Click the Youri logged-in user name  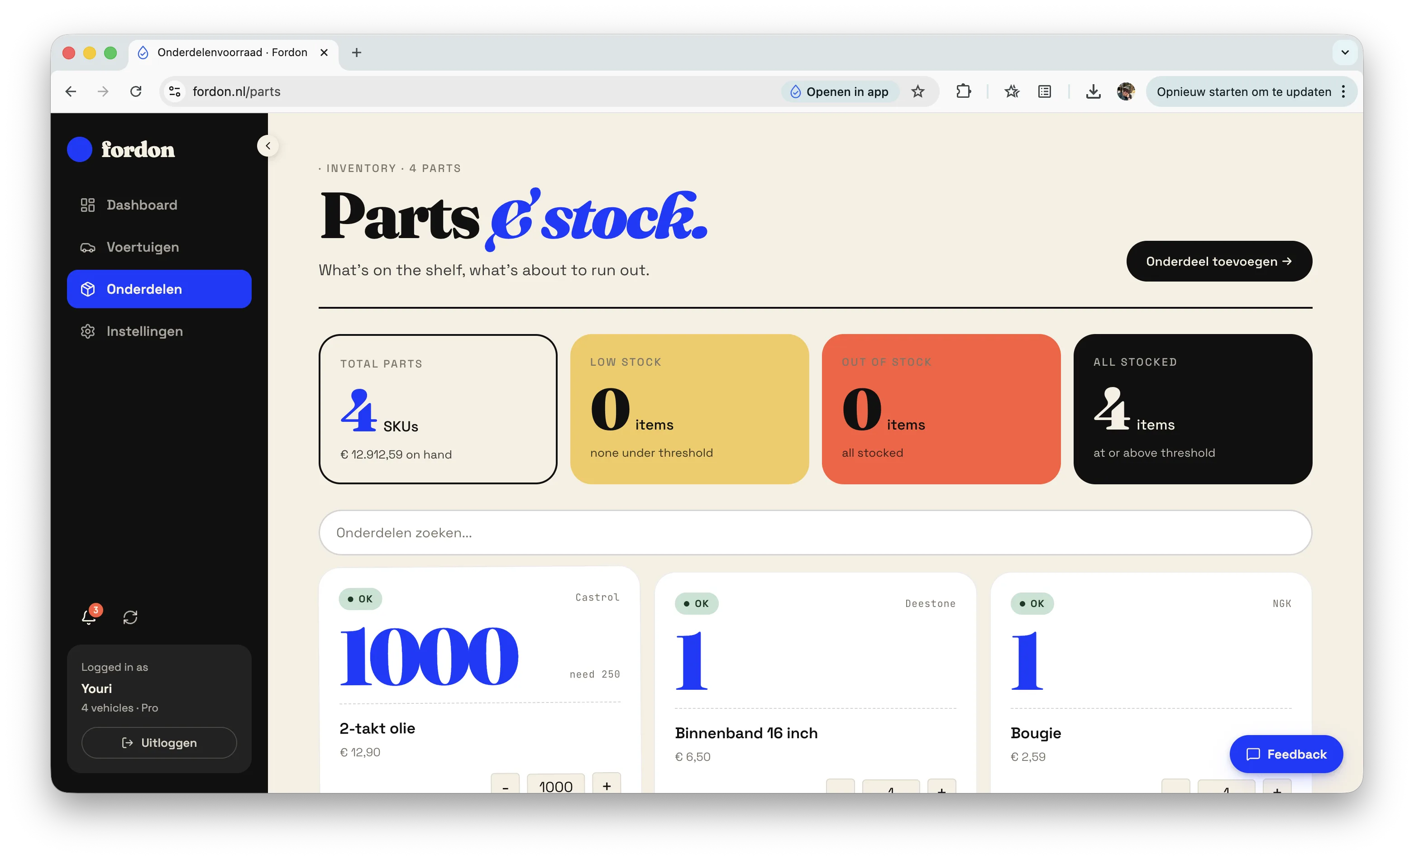(96, 688)
